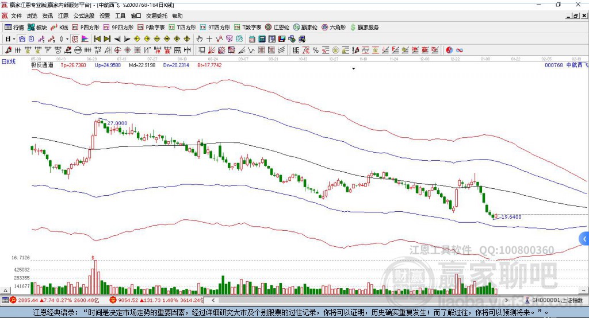
Task: Click the small black dropdown triangle above chart
Action: pyautogui.click(x=354, y=69)
